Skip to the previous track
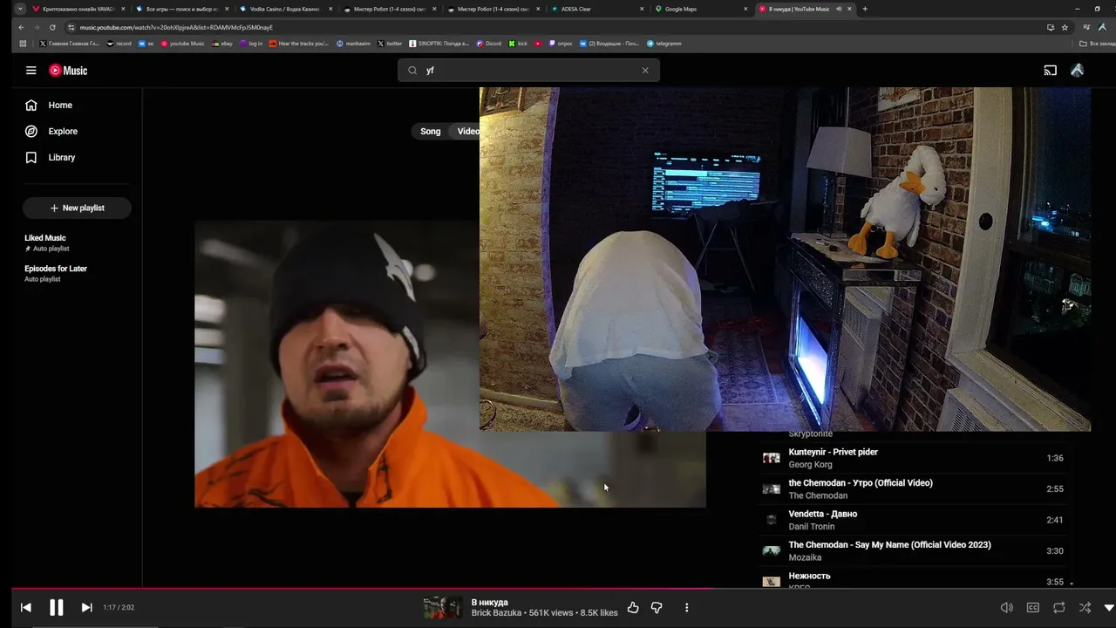 26,608
